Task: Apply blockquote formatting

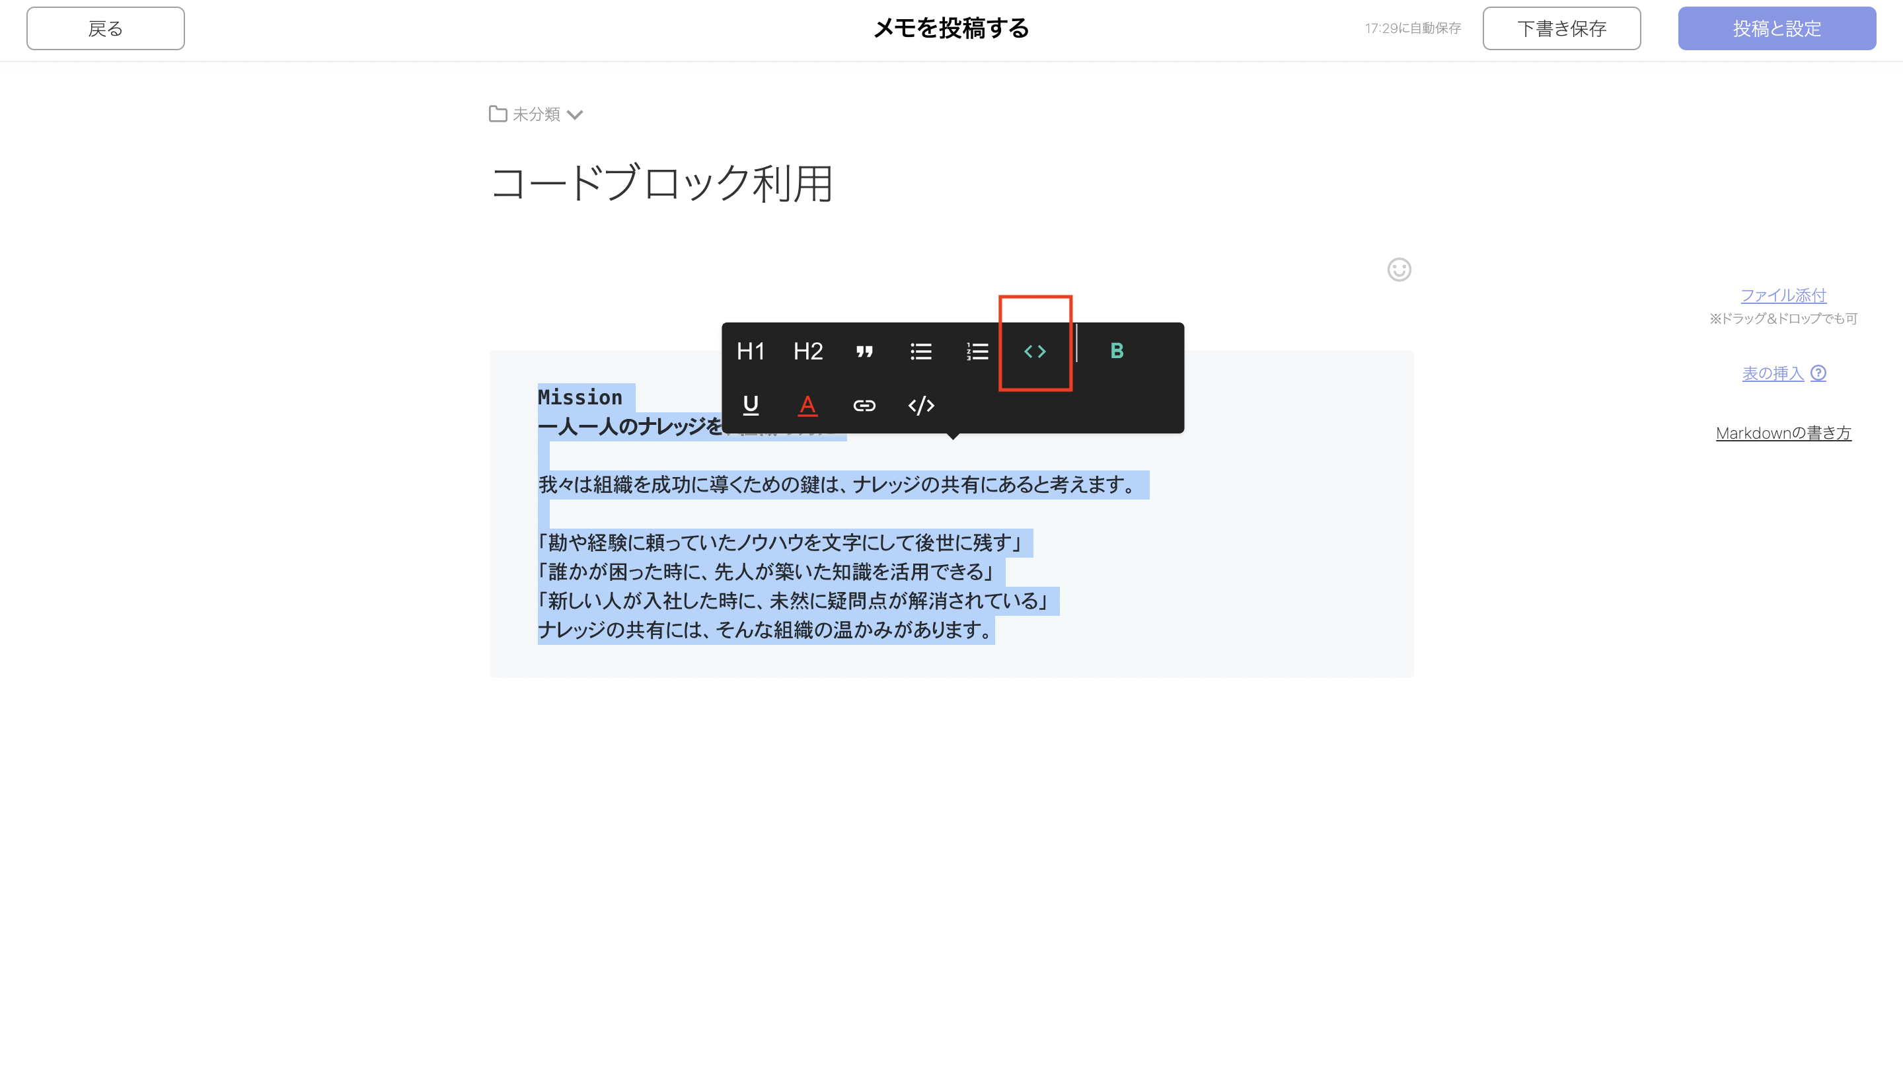Action: [864, 351]
